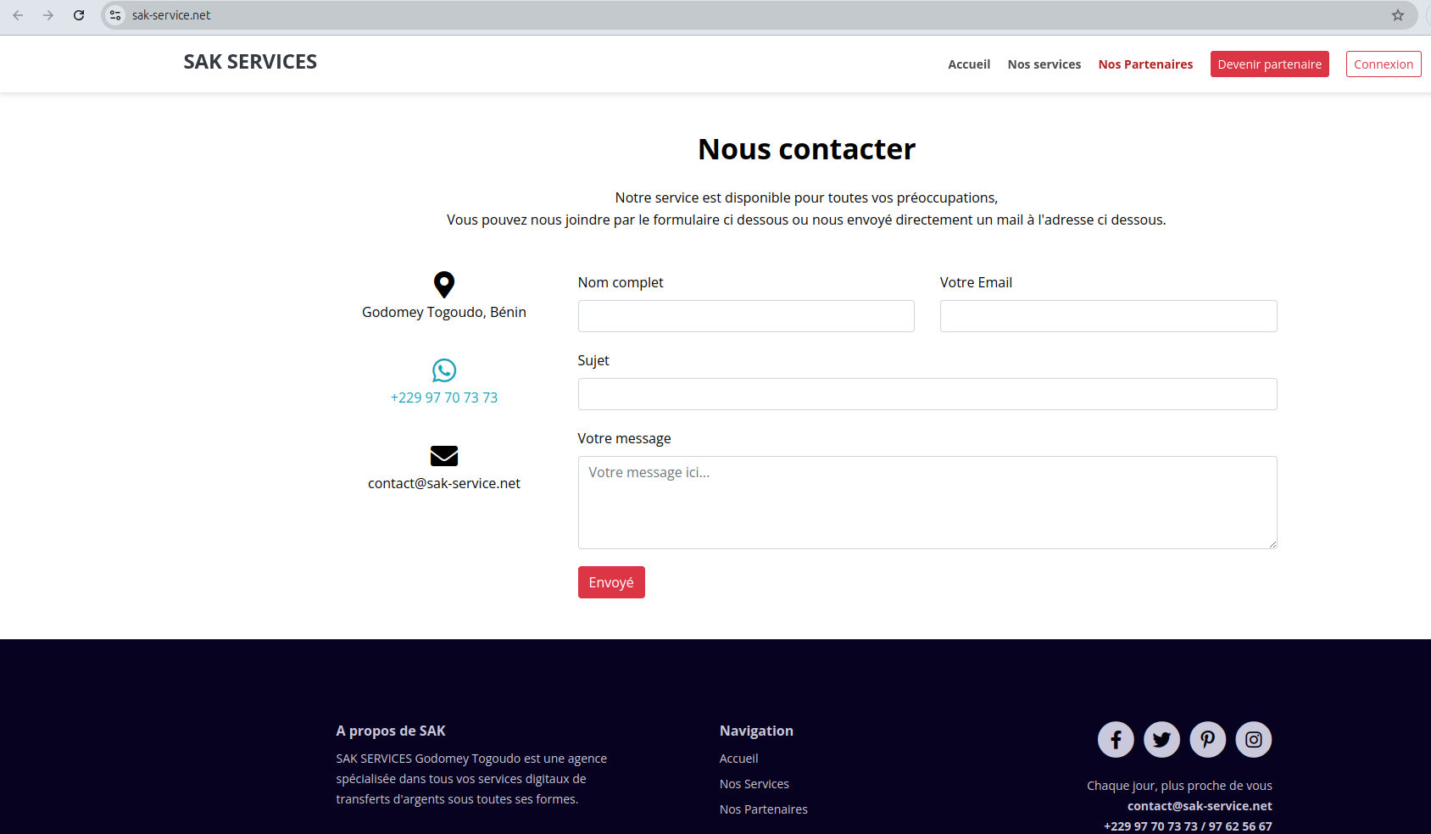
Task: Click the location pin icon
Action: [x=444, y=285]
